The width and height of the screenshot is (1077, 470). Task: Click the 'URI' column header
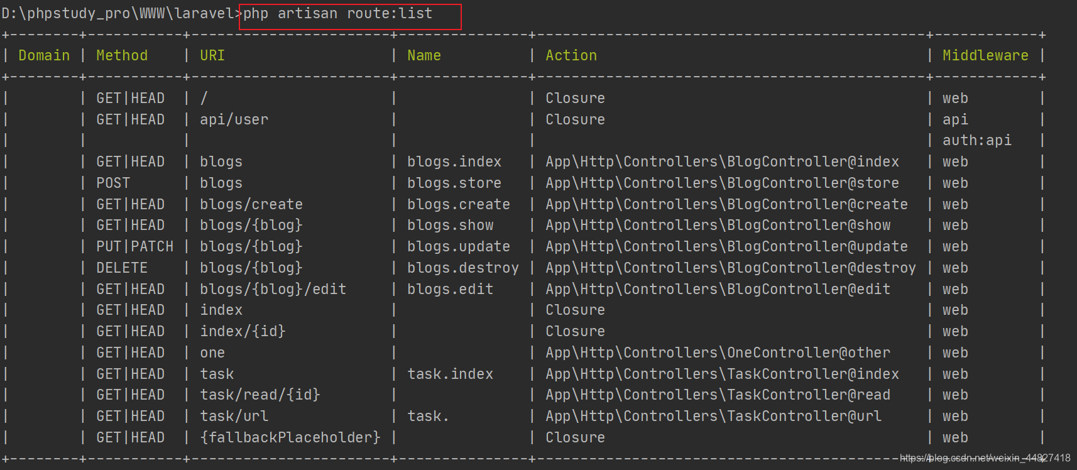coord(212,55)
